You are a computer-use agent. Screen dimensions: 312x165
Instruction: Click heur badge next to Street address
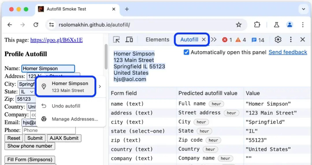click(231, 113)
